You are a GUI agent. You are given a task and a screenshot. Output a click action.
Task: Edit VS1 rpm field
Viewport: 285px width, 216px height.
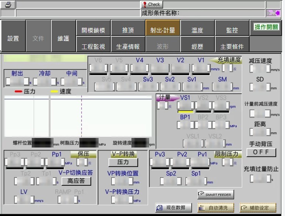pos(186,105)
